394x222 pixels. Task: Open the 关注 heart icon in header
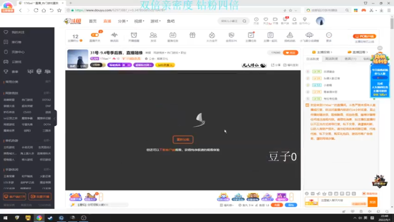(265, 20)
